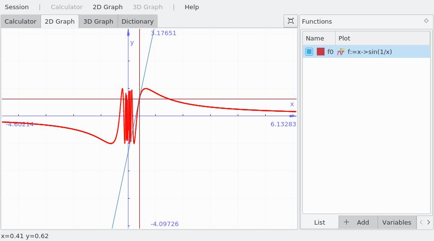Click the x axis label
The image size is (434, 241).
(292, 104)
